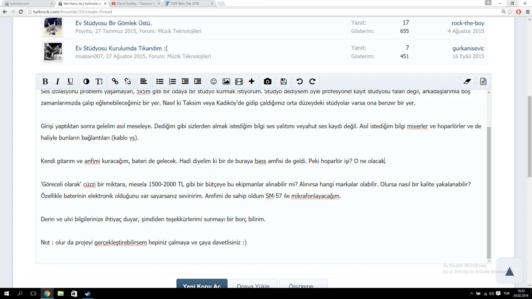The height and width of the screenshot is (299, 532).
Task: Insert an unordered bullet list
Action: point(160,82)
